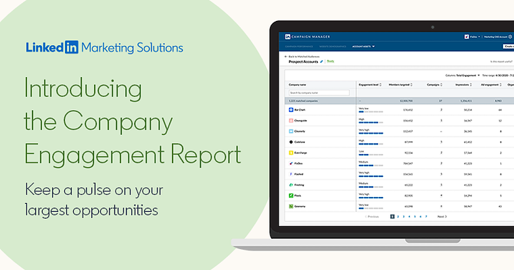Click the Campaign Manager header title
Viewport: 514px width, 270px height.
click(310, 36)
